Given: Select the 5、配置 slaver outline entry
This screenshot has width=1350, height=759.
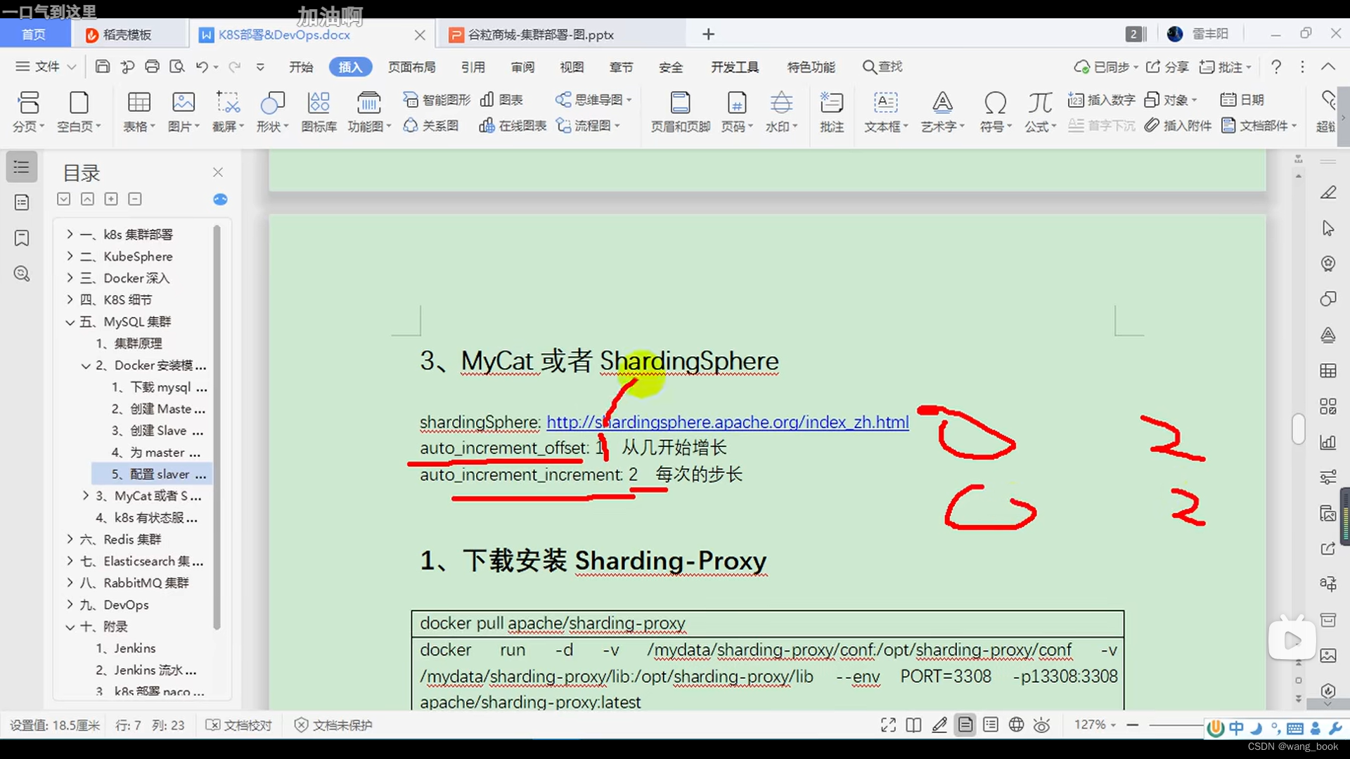Looking at the screenshot, I should coord(152,474).
